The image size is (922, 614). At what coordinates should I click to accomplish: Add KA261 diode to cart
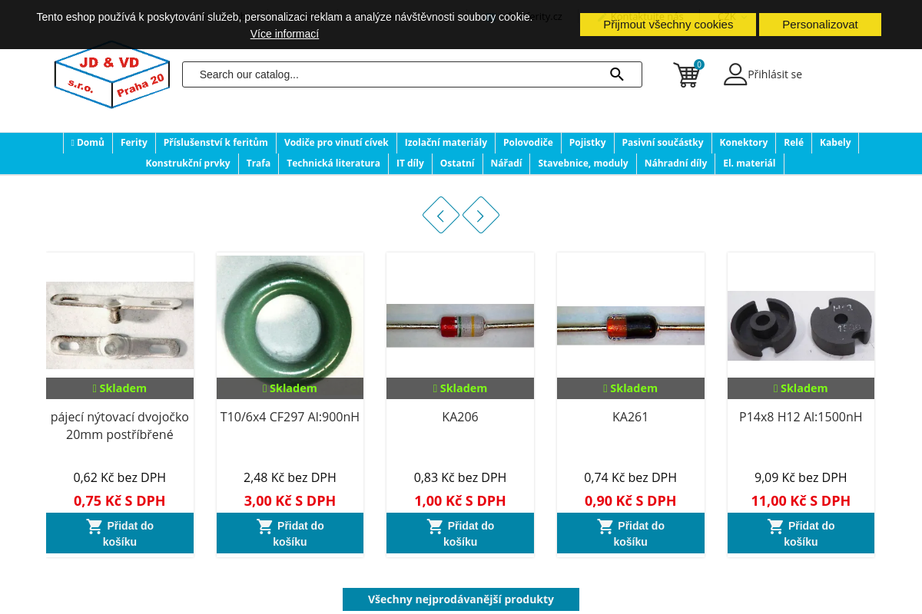pos(631,533)
